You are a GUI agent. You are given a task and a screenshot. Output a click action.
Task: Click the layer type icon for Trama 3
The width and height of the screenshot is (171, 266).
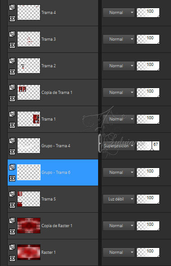[x=12, y=34]
